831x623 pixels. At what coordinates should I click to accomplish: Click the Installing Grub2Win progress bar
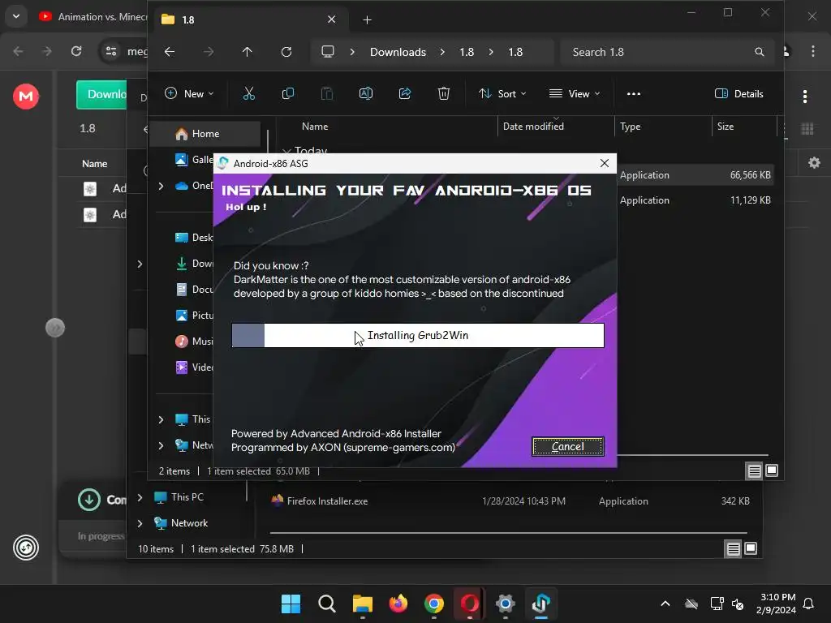[x=418, y=335]
